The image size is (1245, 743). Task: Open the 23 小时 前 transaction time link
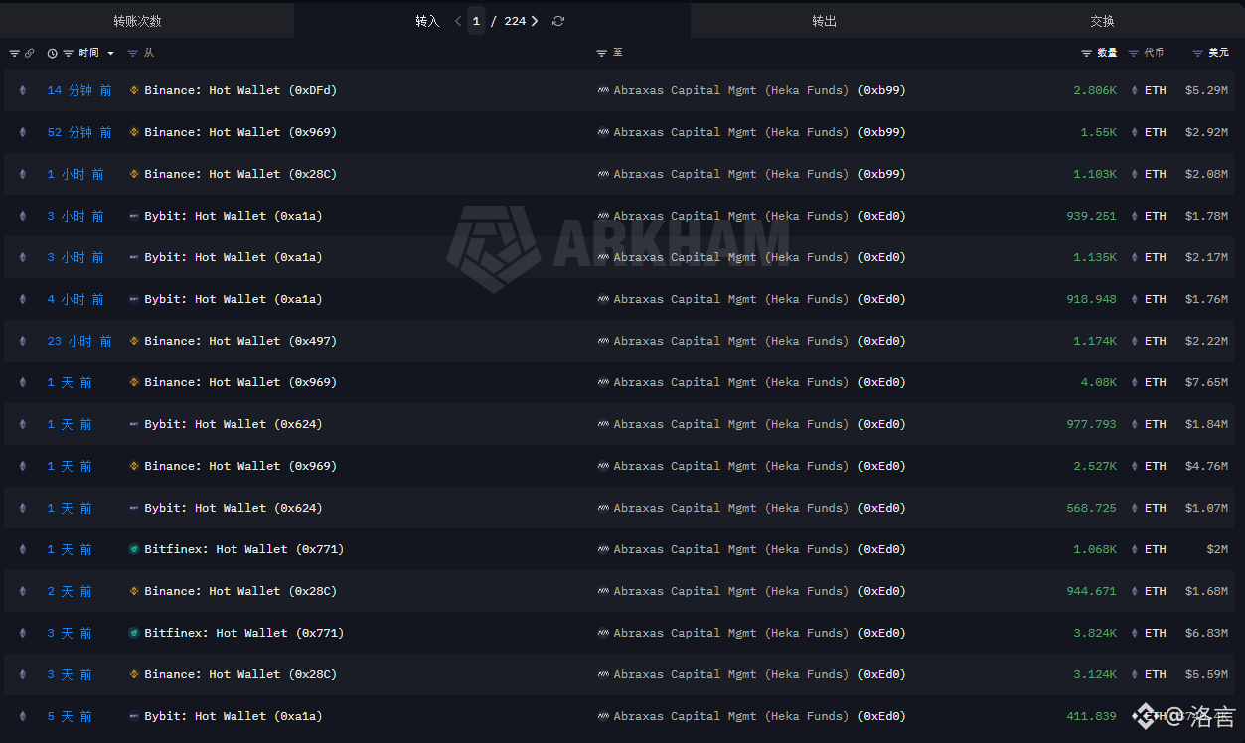79,341
